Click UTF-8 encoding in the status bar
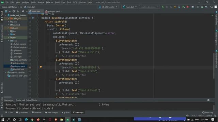This screenshot has height=122, width=218. pos(201,116)
